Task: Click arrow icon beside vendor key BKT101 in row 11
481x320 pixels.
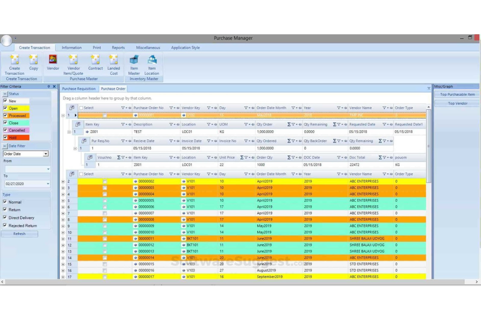Action: (184, 239)
